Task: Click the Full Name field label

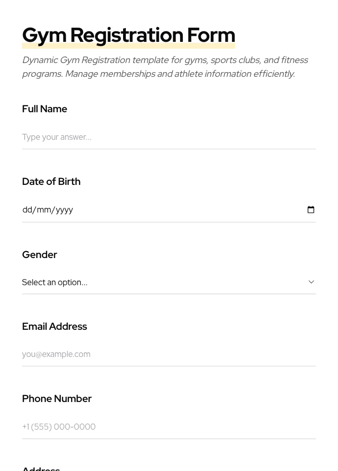Action: (x=45, y=109)
